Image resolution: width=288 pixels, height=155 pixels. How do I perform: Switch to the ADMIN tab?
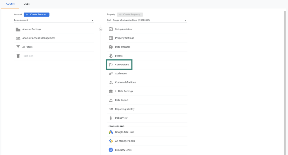pos(10,4)
